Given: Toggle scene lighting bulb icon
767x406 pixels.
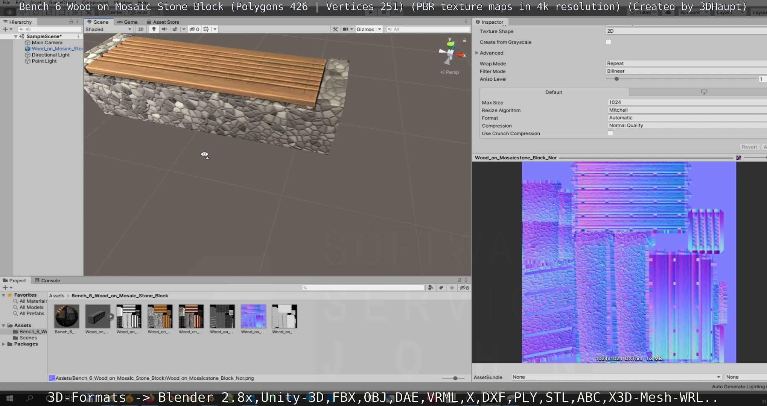Looking at the screenshot, I should (x=154, y=29).
